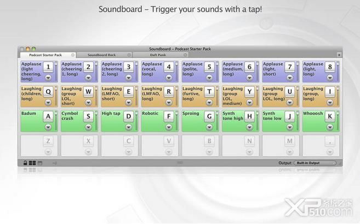Toggle the lock icon in bottom bar
Viewport: 360px width, 224px height.
pos(25,163)
